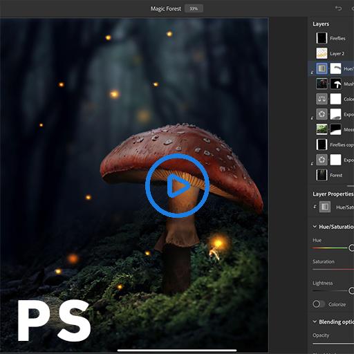Screen dimensions: 354x354
Task: Click clipping indicator on Hue/Saturation layer row
Action: [312, 72]
